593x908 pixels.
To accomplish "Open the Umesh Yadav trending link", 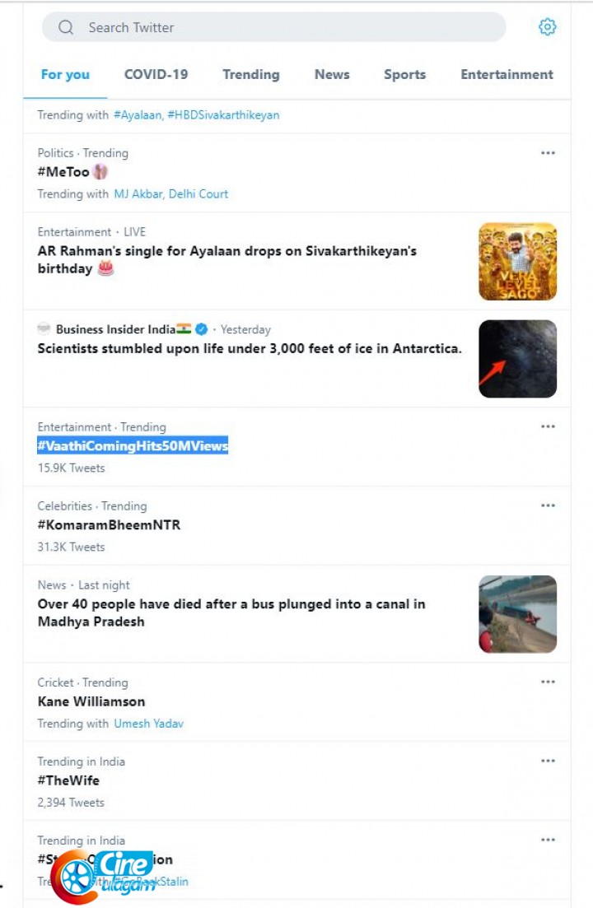I will coord(148,724).
